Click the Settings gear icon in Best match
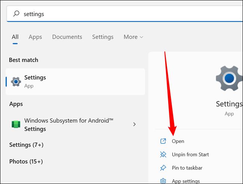The height and width of the screenshot is (184, 243). point(16,82)
